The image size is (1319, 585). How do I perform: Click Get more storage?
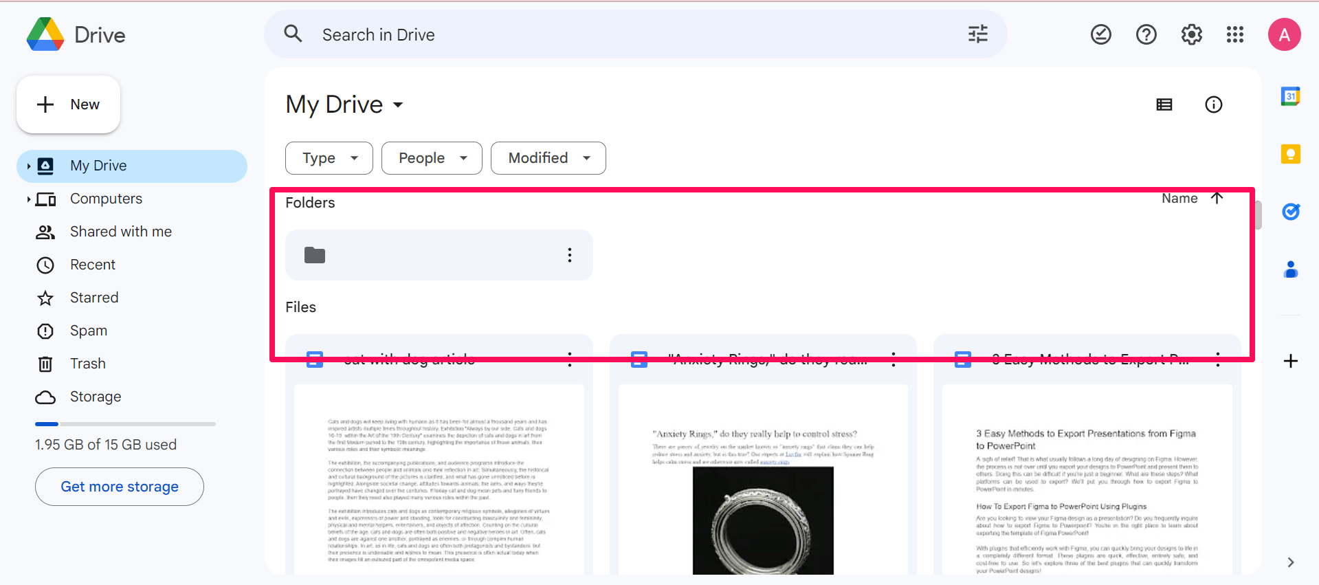120,487
